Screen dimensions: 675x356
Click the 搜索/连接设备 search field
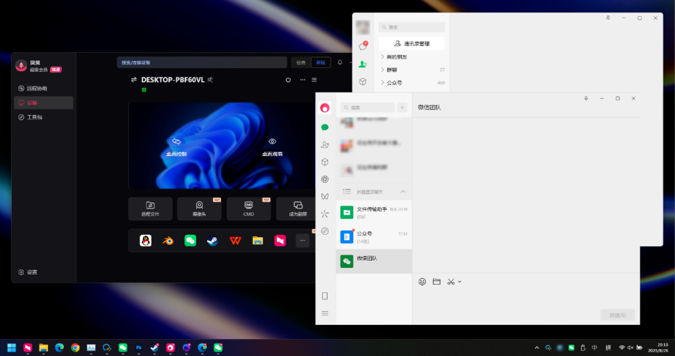[x=202, y=62]
